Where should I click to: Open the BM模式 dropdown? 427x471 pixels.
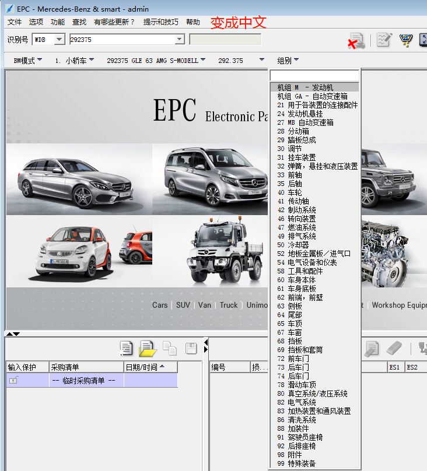tap(27, 61)
